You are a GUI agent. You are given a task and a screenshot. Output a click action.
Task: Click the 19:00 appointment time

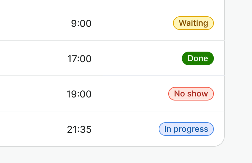[x=79, y=94]
